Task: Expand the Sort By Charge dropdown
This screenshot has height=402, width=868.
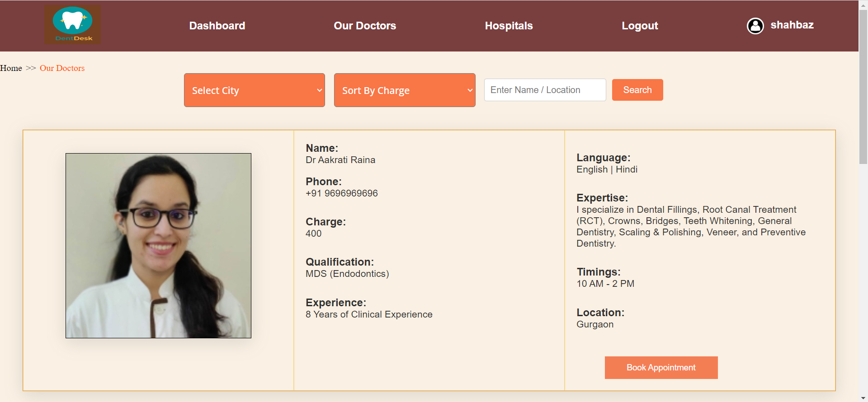Action: coord(404,90)
